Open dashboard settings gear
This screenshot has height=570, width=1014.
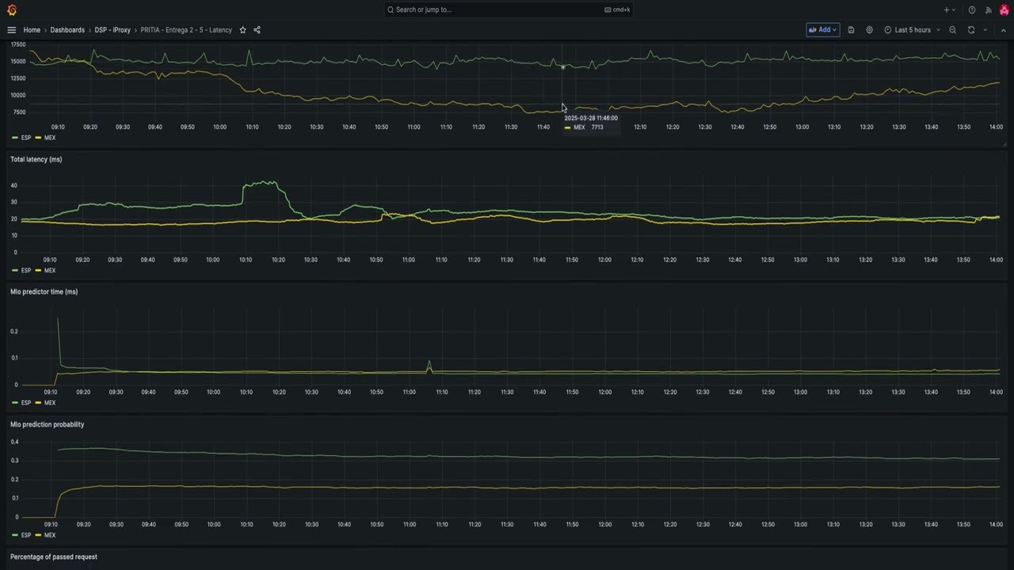pyautogui.click(x=869, y=30)
